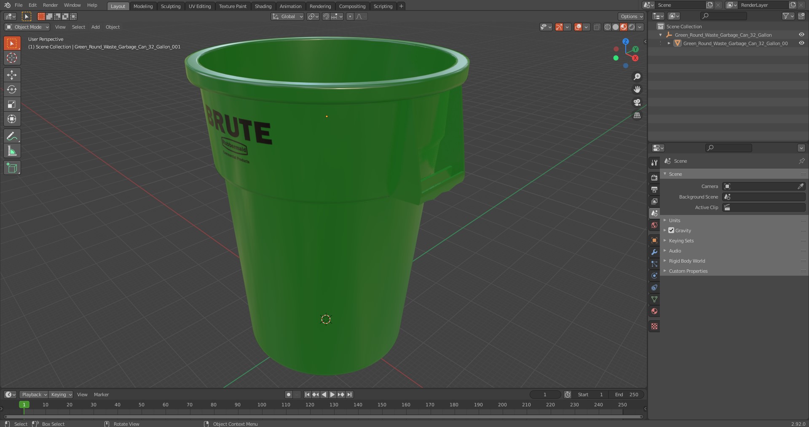Open the View Layer properties tab
Viewport: 809px width, 427px height.
(654, 201)
